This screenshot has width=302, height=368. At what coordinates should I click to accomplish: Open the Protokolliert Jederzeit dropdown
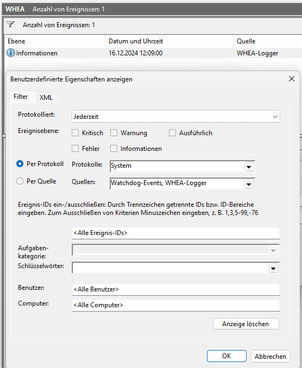point(175,116)
